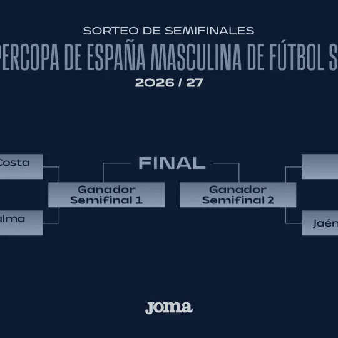Click the number 2 in Semifinal 2
This screenshot has width=338, height=338.
[270, 200]
